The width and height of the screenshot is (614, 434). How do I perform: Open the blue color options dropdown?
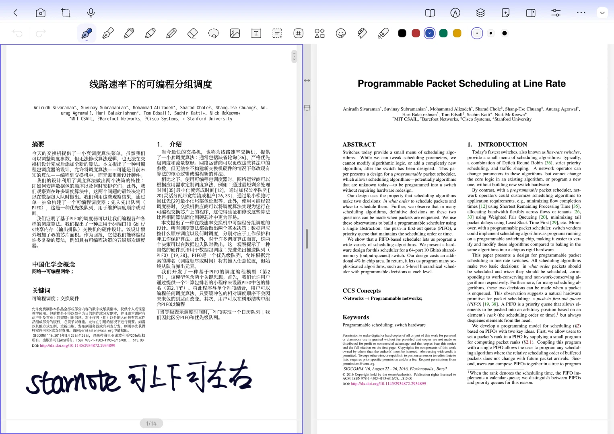click(429, 33)
